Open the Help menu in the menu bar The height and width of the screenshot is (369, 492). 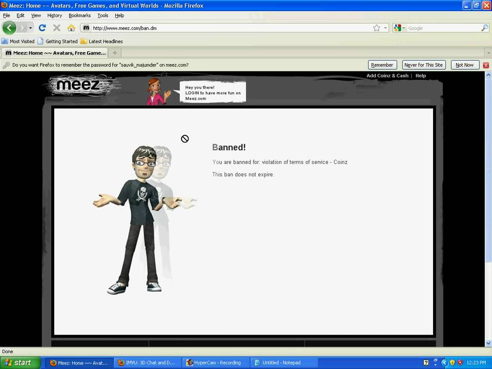coord(119,15)
